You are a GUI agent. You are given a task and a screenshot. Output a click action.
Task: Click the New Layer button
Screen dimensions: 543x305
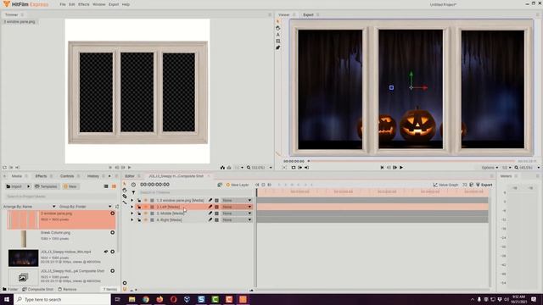[238, 185]
